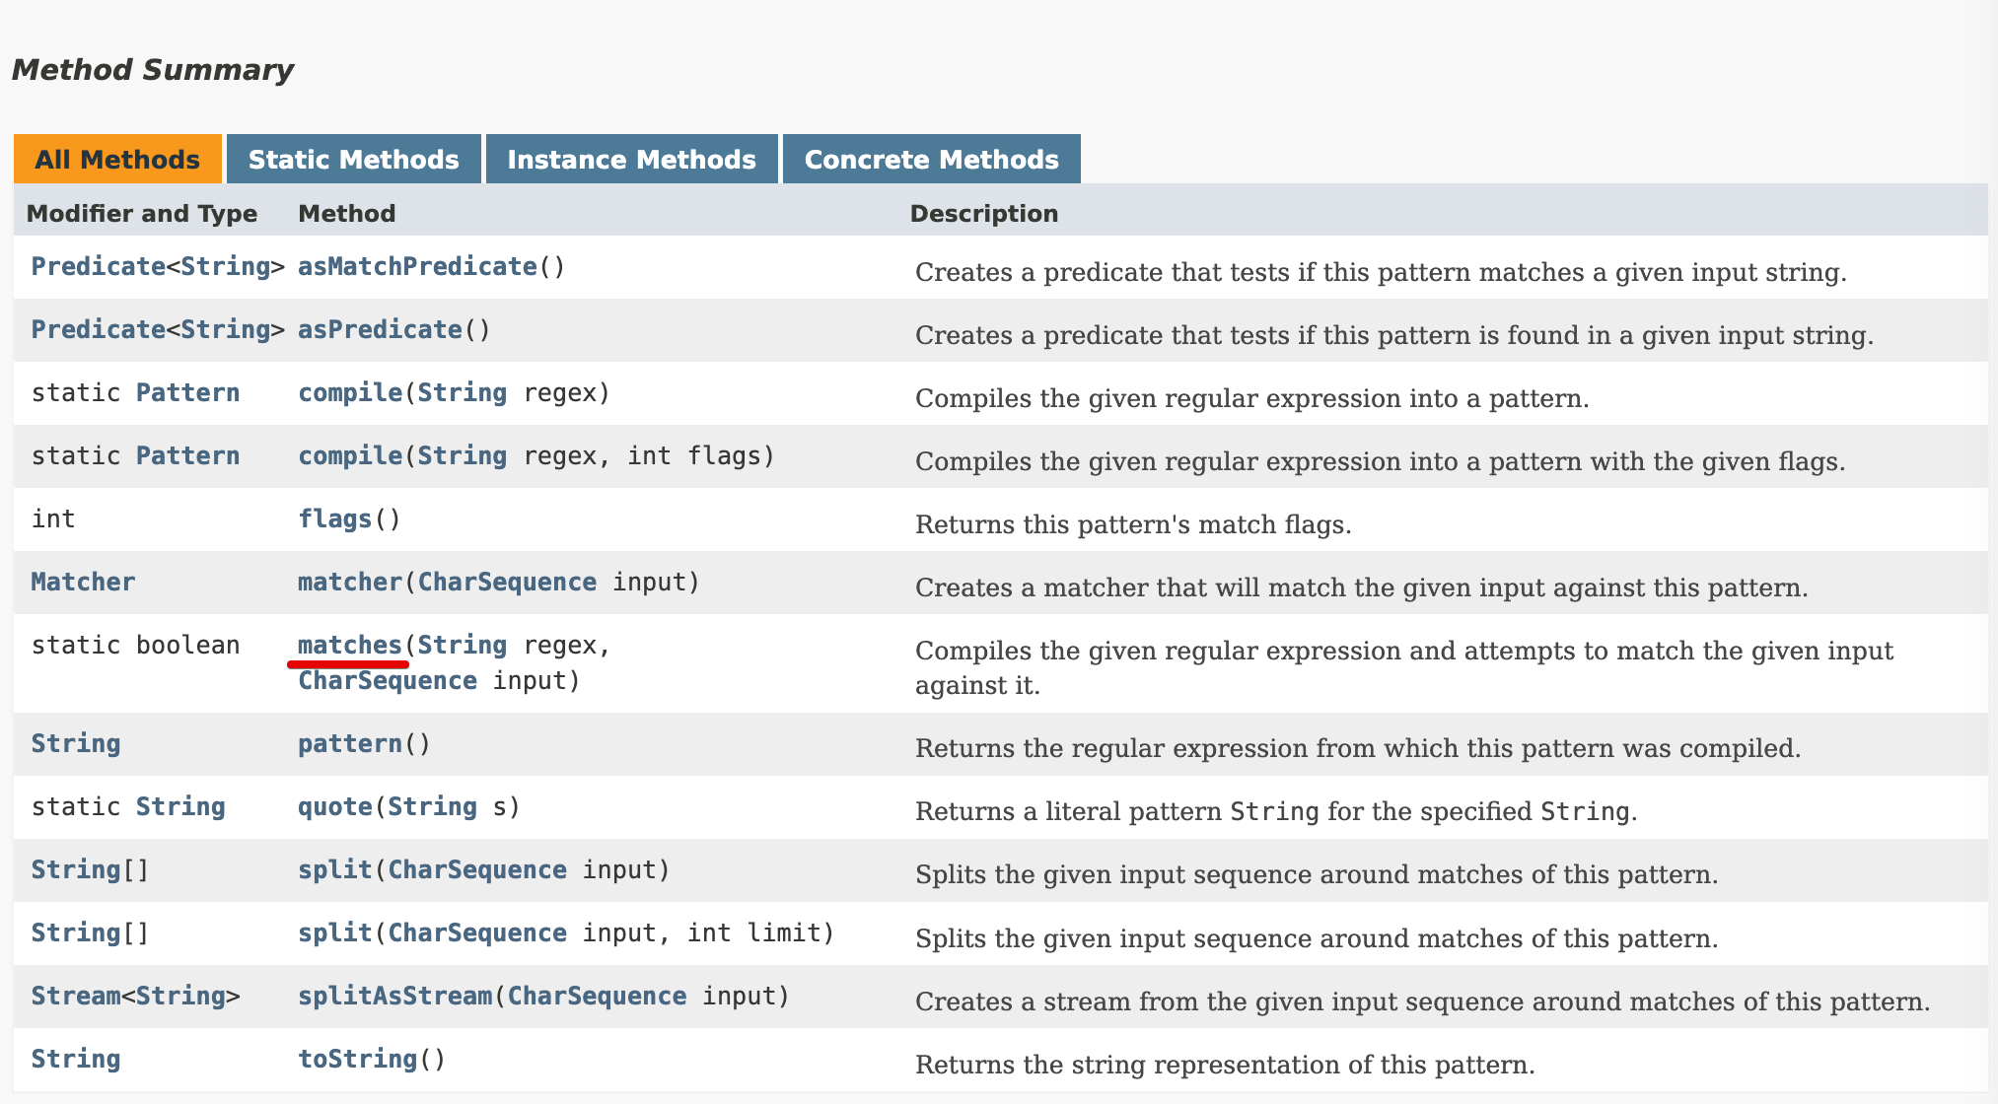Select the Instance Methods tab
This screenshot has width=1998, height=1104.
[x=631, y=160]
